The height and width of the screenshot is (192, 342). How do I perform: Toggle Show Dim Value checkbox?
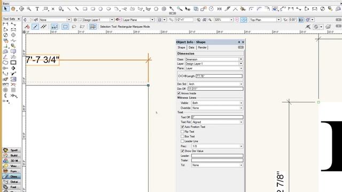(x=182, y=151)
